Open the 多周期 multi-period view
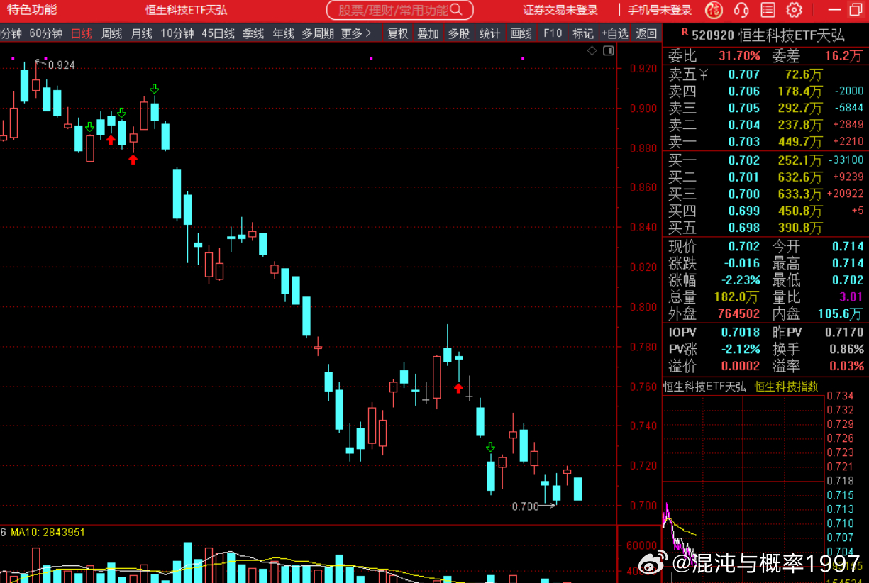Screen dimensions: 869x583 pos(317,33)
